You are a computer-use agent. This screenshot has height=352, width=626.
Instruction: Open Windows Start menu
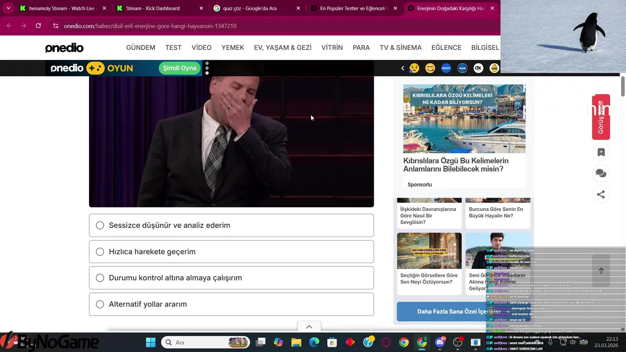pyautogui.click(x=151, y=342)
